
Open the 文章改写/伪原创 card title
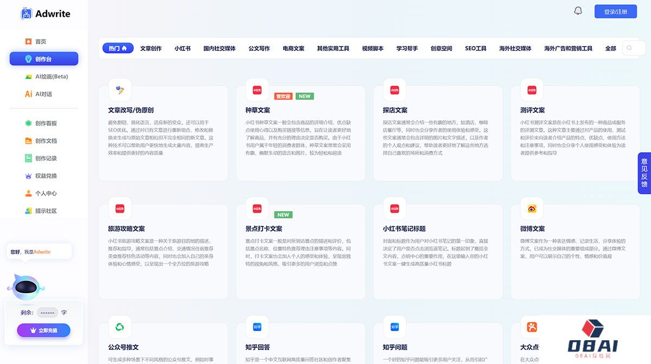[x=131, y=110]
